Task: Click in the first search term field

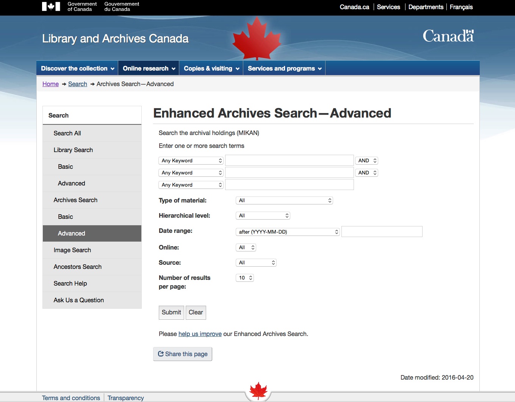Action: click(289, 160)
